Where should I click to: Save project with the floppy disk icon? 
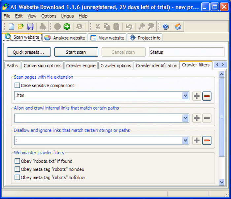coord(30,27)
